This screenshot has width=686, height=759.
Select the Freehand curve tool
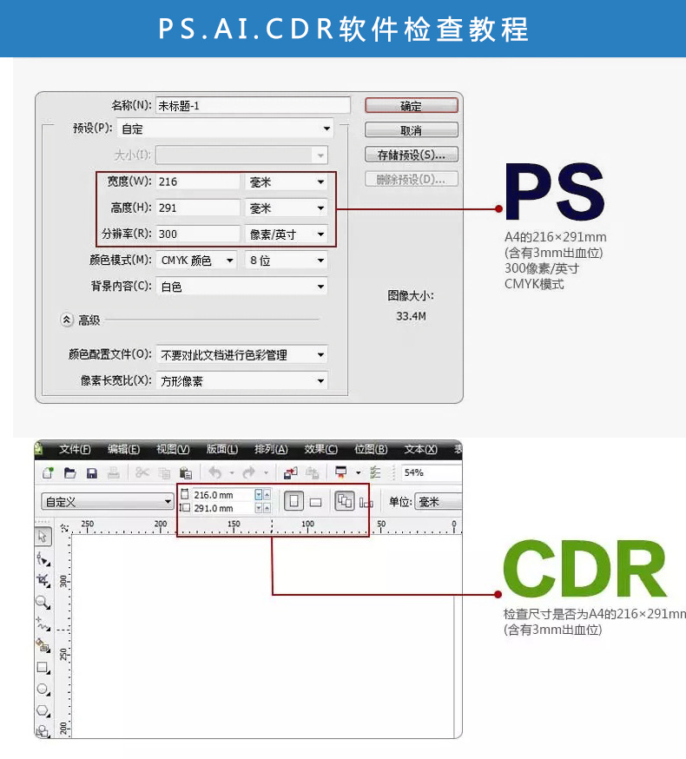pos(43,624)
